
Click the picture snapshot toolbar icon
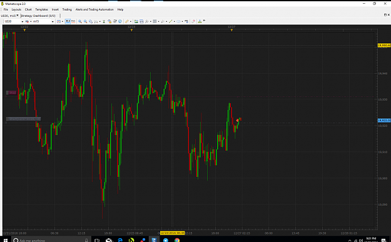click(136, 21)
